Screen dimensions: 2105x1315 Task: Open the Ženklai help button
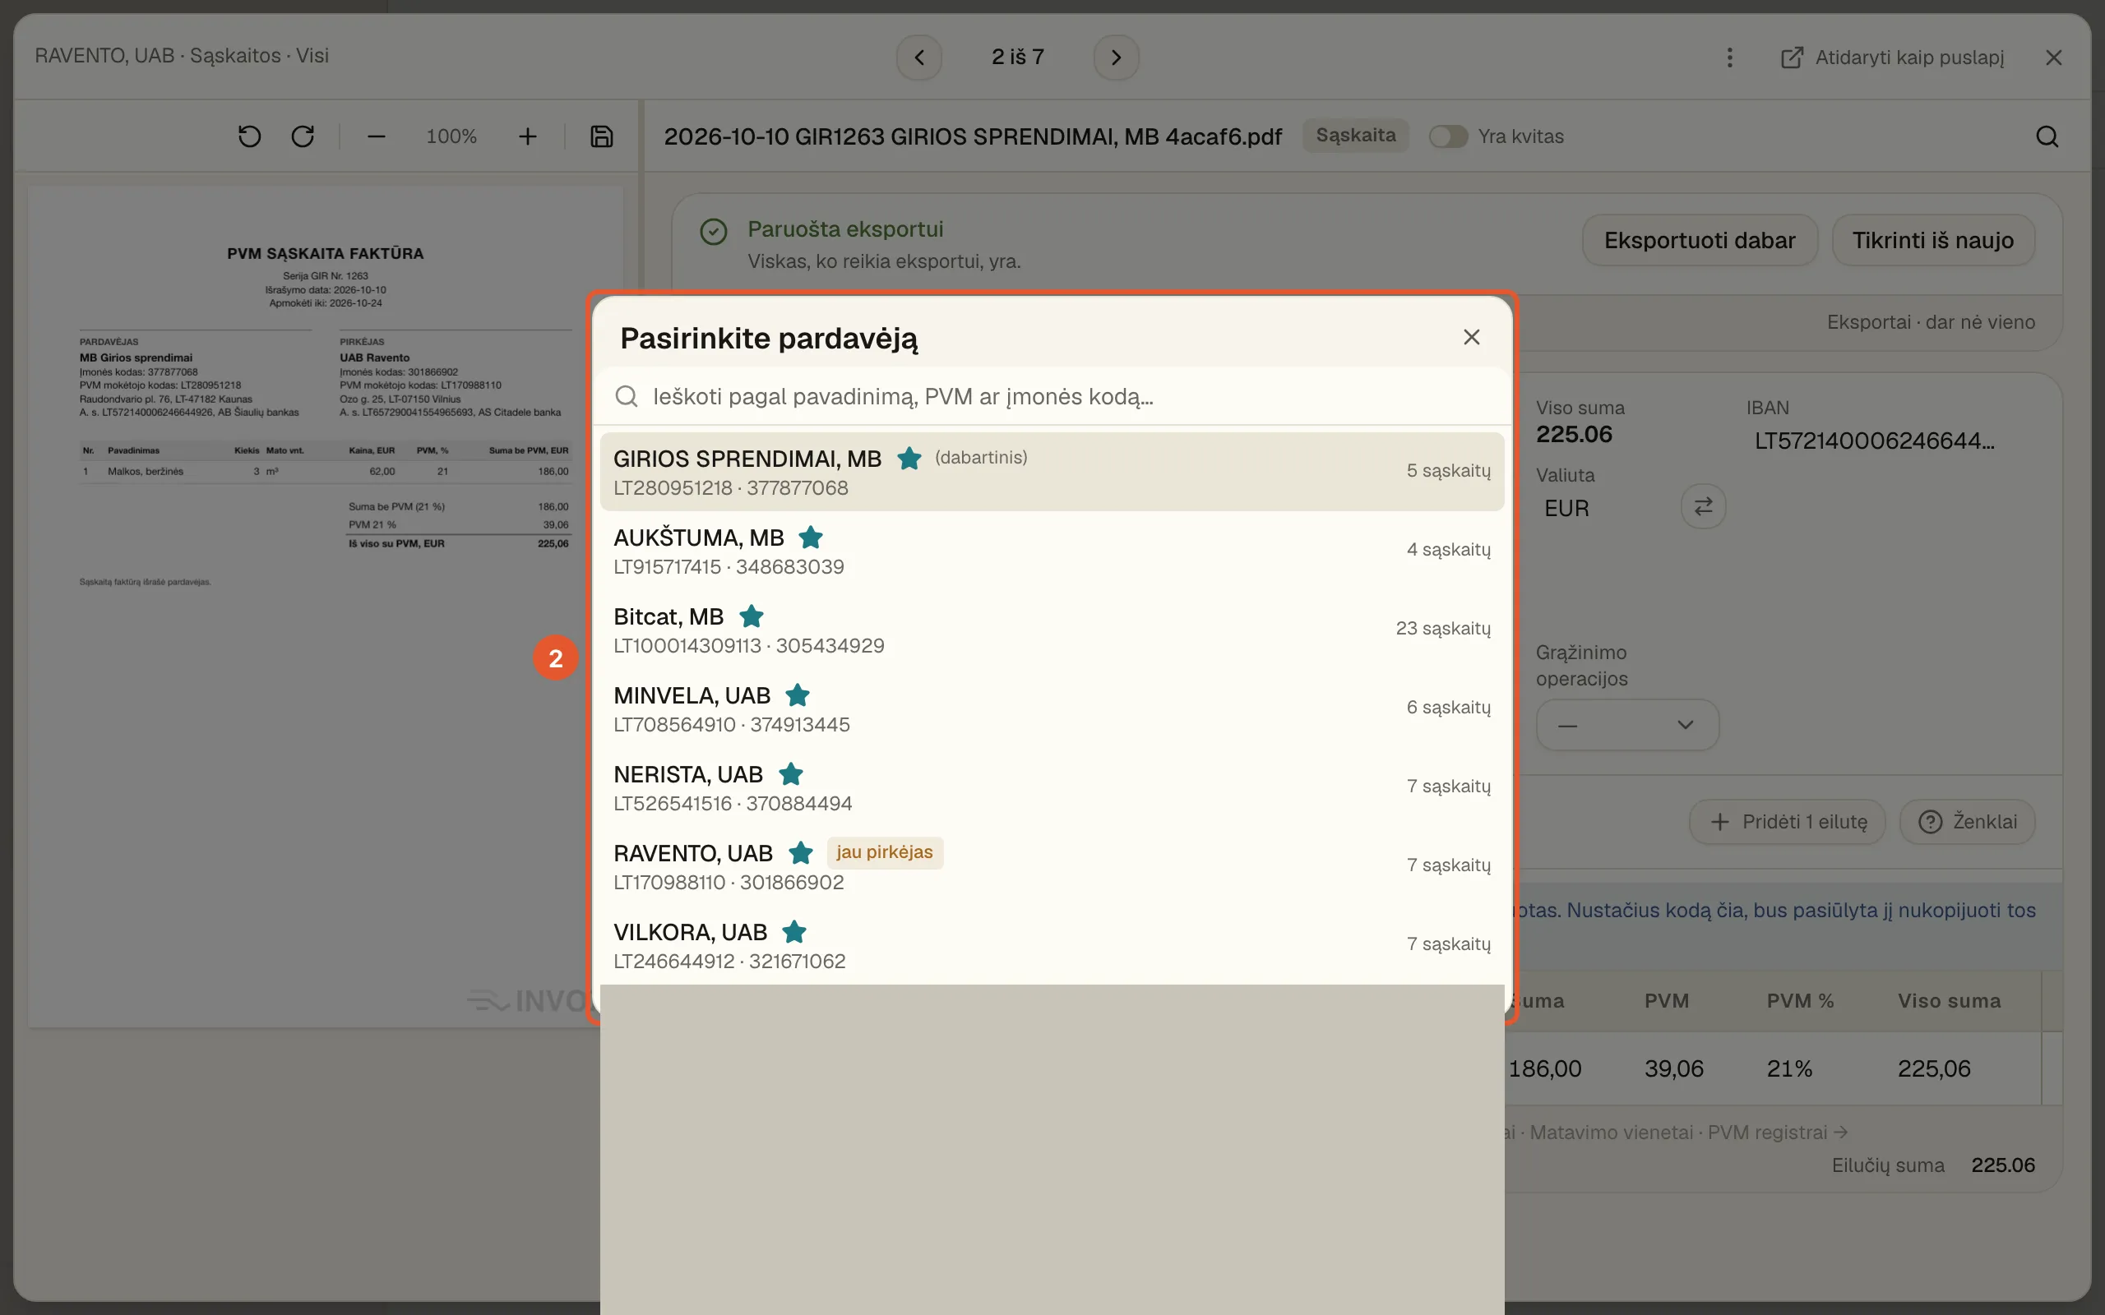tap(1967, 822)
